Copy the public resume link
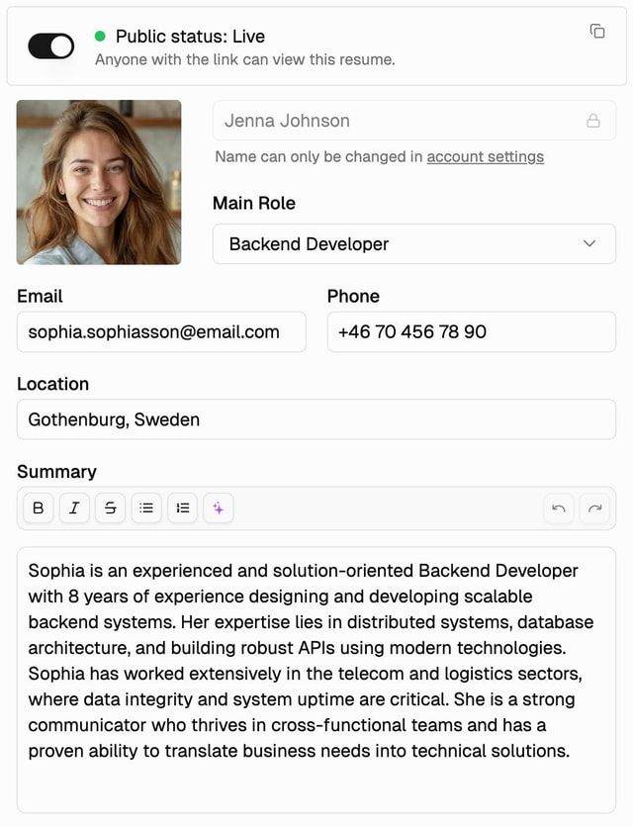Screen dimensions: 633x827 (x=597, y=32)
